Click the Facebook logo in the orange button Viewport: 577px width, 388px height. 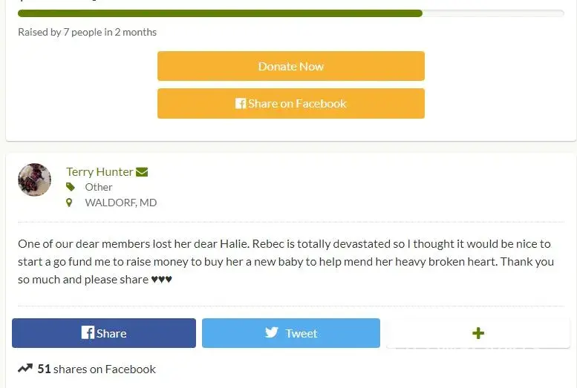[241, 104]
